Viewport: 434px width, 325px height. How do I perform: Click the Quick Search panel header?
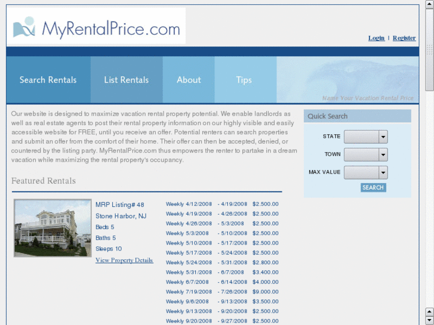pos(358,116)
